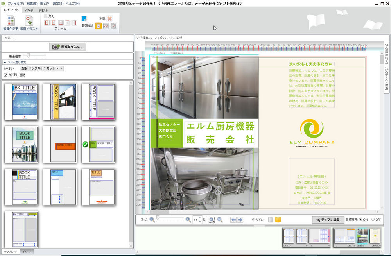Switch to yellow open-book spread view

coord(278,220)
